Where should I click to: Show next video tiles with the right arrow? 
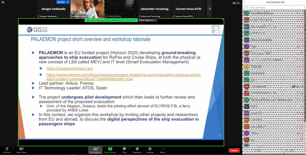pos(210,9)
